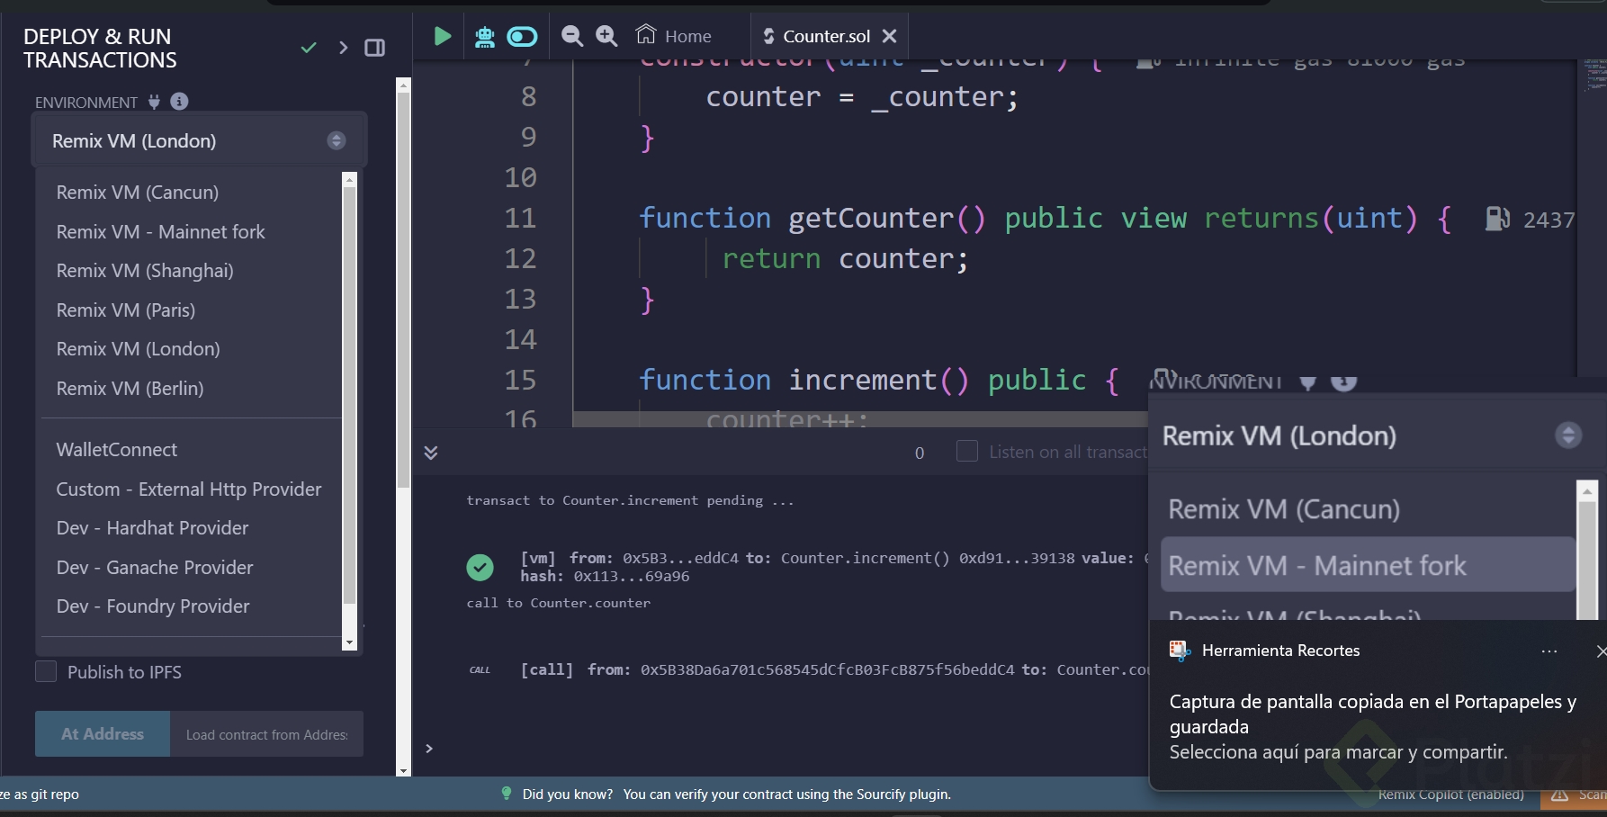Collapse the terminal with the double chevron

pyautogui.click(x=431, y=452)
